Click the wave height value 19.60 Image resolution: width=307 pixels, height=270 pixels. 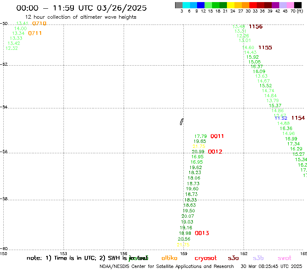click(x=192, y=189)
